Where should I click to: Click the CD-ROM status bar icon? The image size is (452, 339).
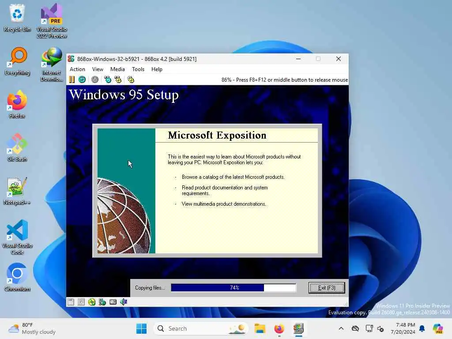pos(92,302)
